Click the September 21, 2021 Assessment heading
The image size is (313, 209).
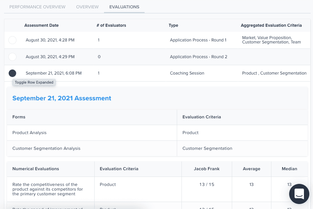tap(62, 98)
